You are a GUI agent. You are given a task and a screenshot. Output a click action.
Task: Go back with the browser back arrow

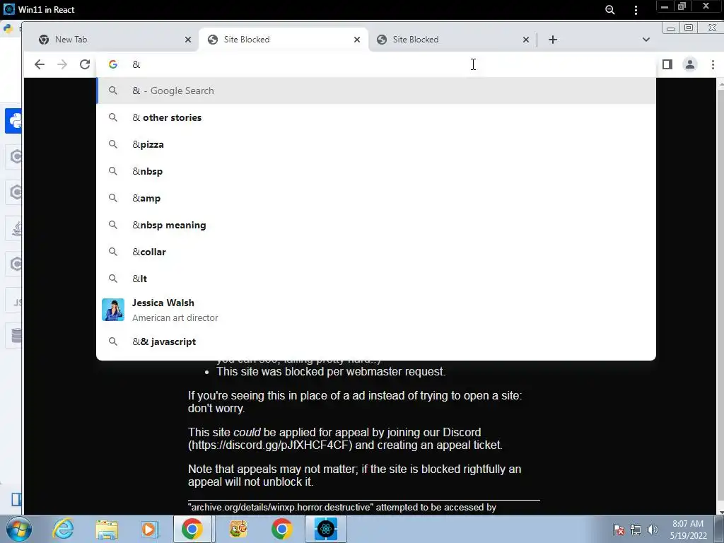tap(40, 64)
